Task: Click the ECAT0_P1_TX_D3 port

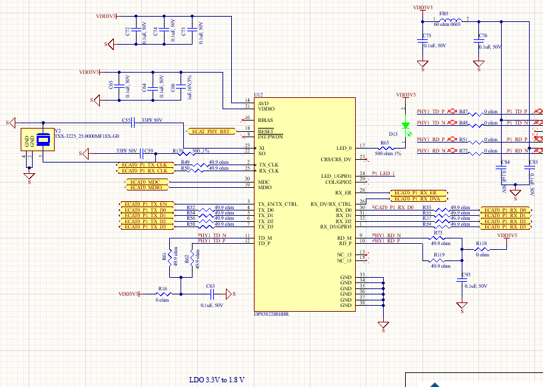Action: pyautogui.click(x=147, y=226)
